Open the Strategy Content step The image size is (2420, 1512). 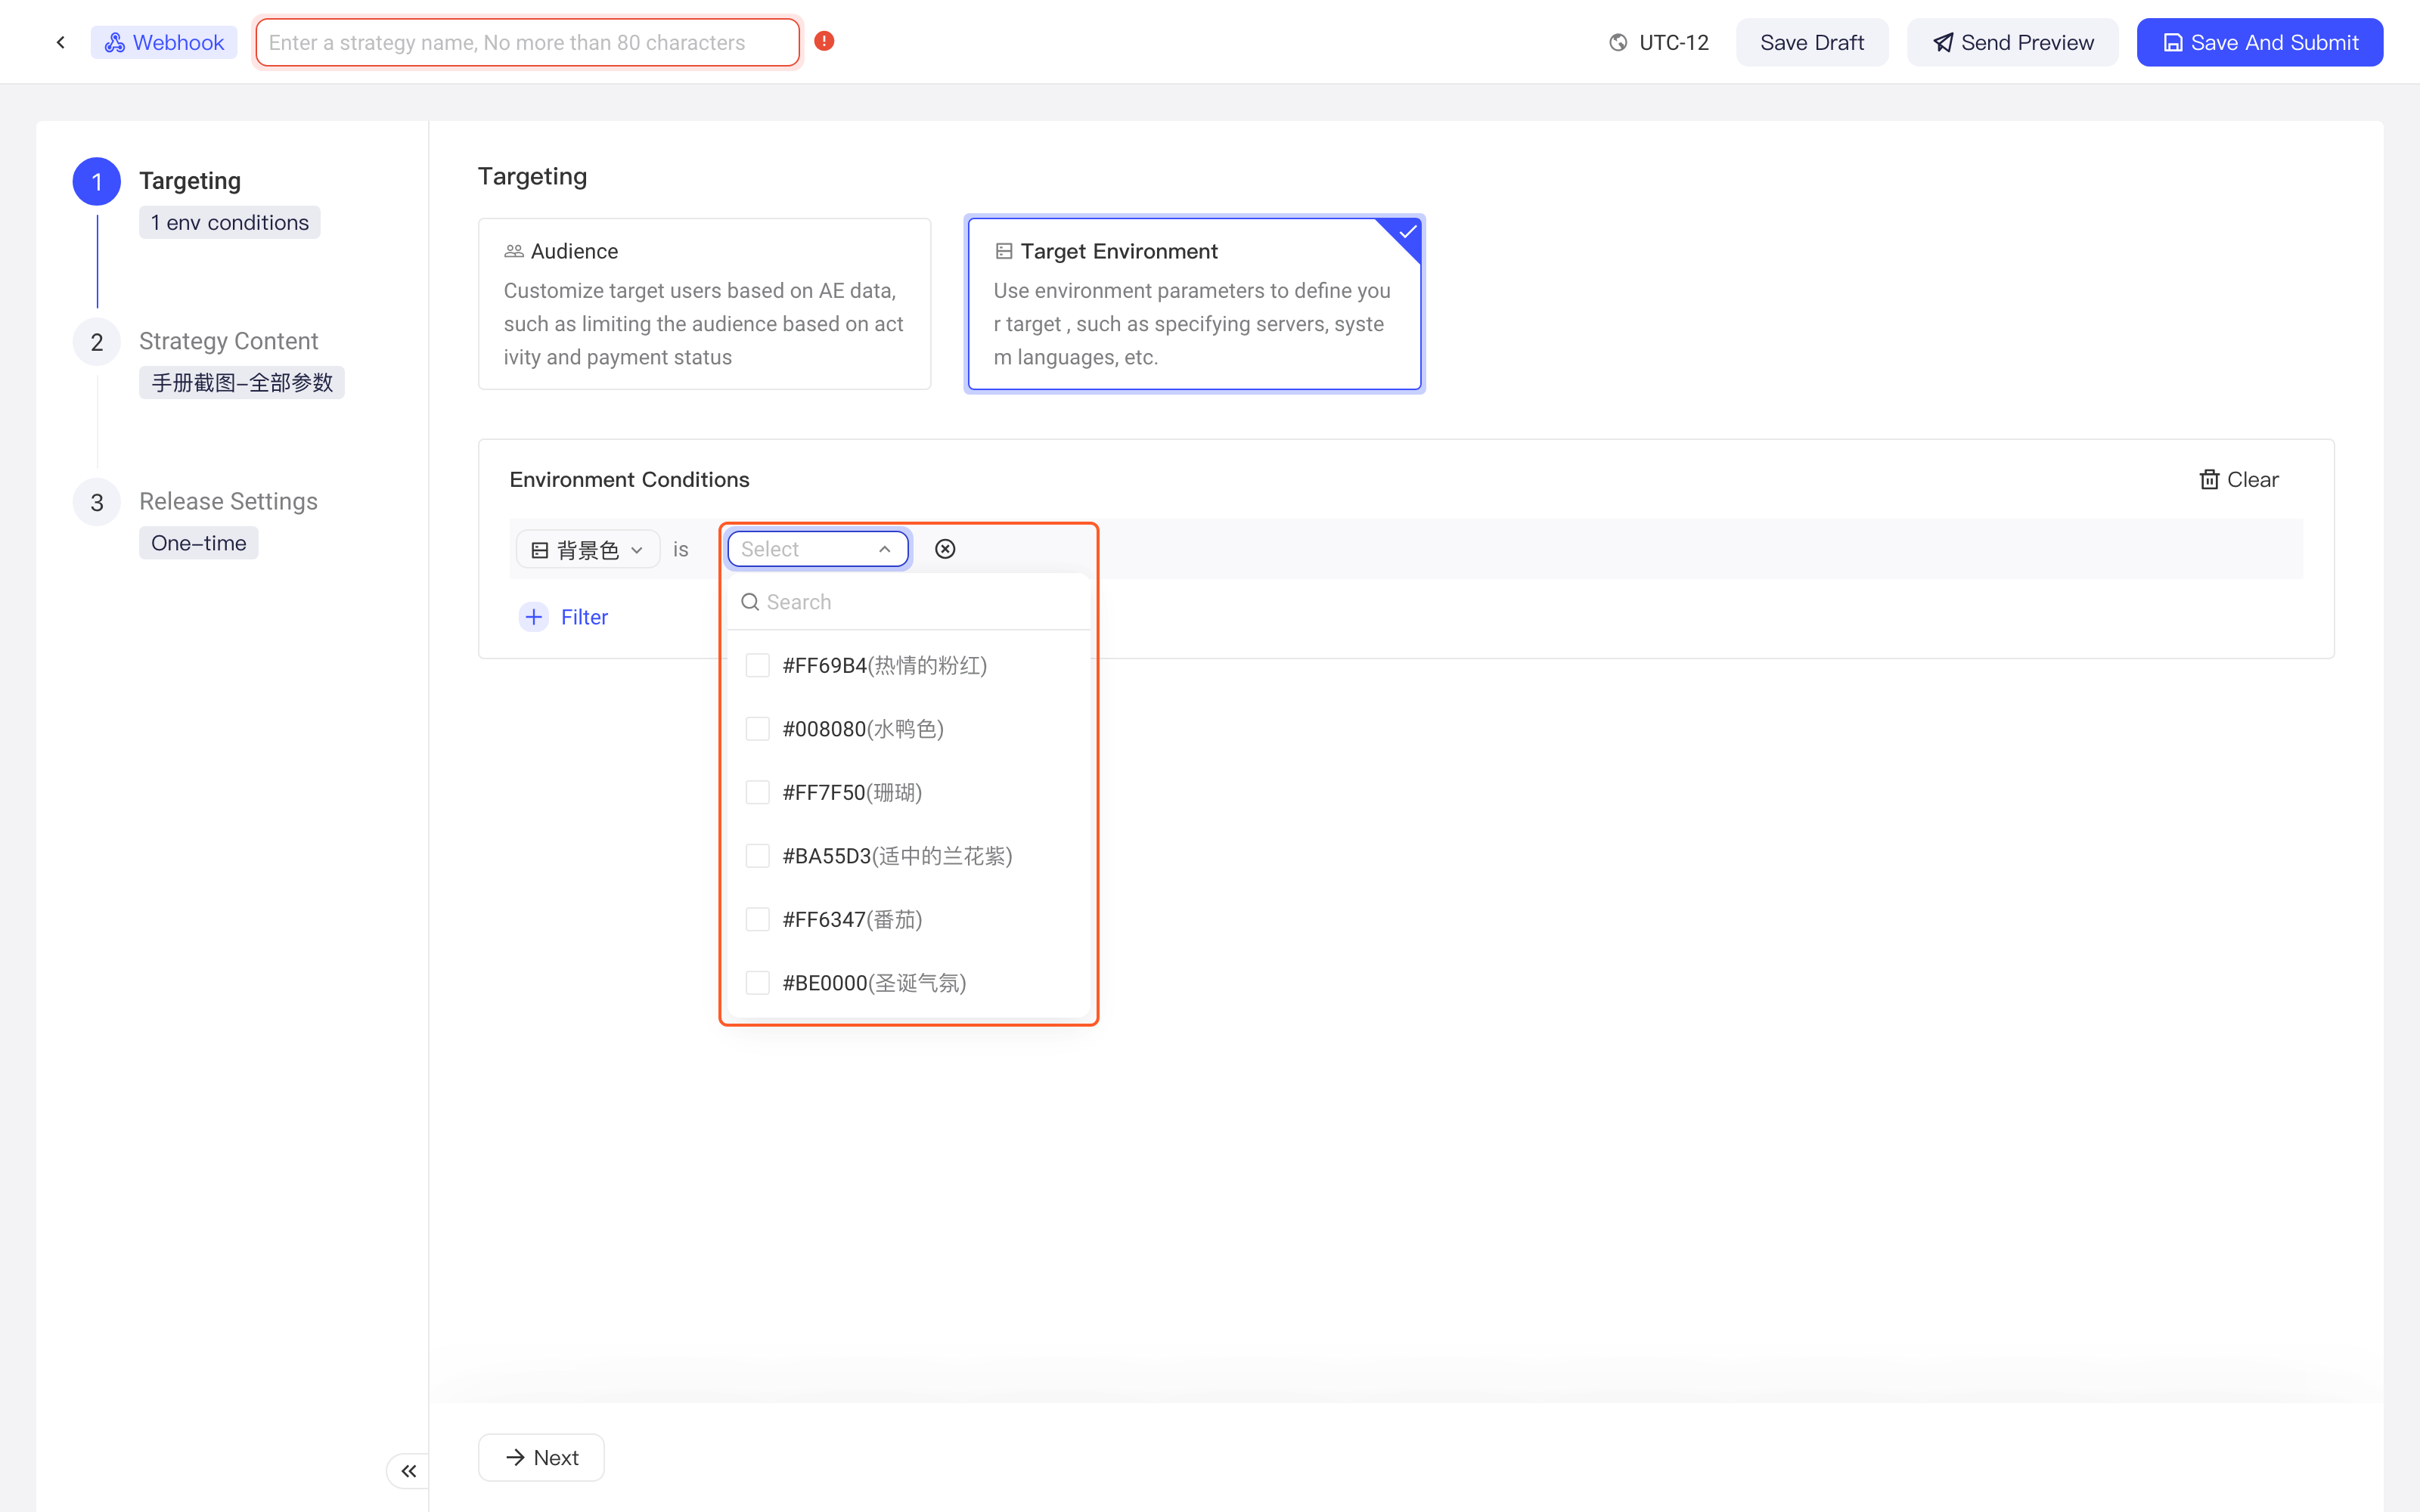tap(228, 341)
